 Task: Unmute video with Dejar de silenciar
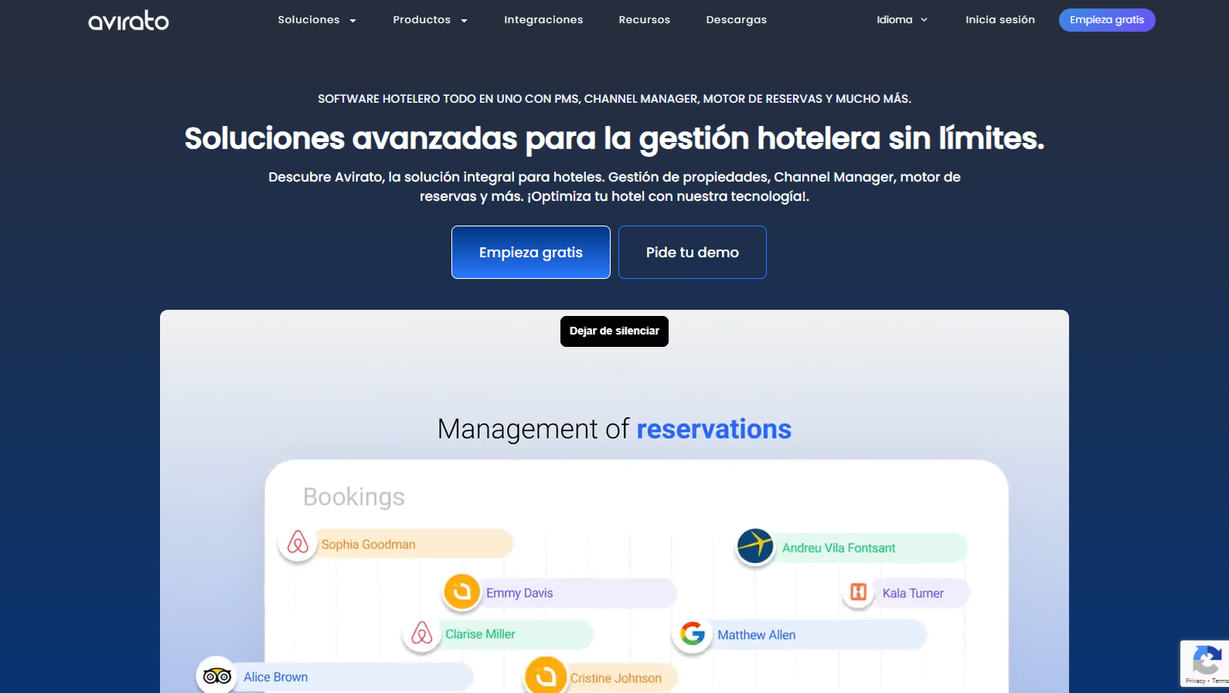pos(614,331)
